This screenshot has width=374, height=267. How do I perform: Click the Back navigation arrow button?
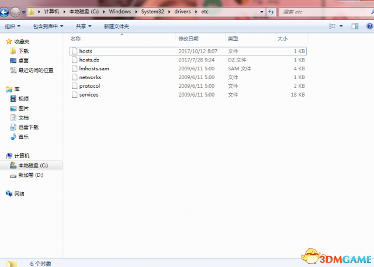click(6, 12)
